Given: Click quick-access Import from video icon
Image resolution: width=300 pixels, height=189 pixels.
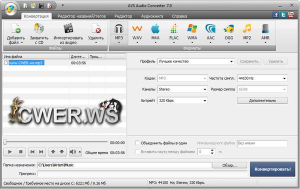Looking at the screenshot, I should coord(41,5).
